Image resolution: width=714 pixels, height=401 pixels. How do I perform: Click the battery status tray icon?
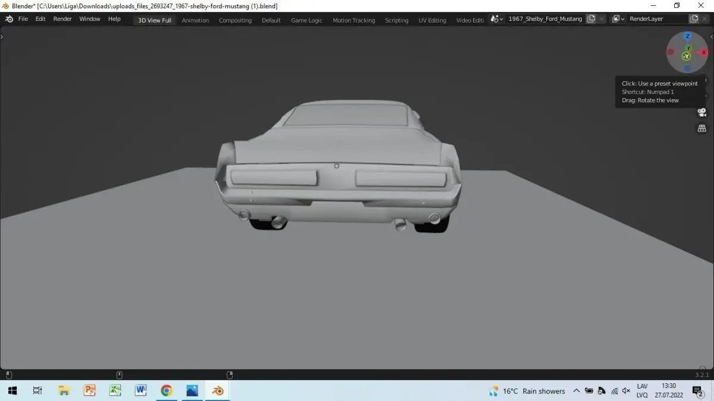point(588,391)
